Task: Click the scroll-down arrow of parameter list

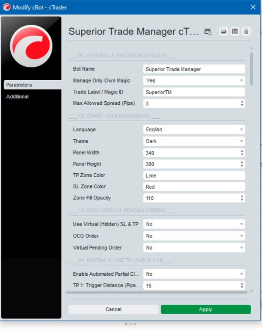Action: tap(252, 291)
